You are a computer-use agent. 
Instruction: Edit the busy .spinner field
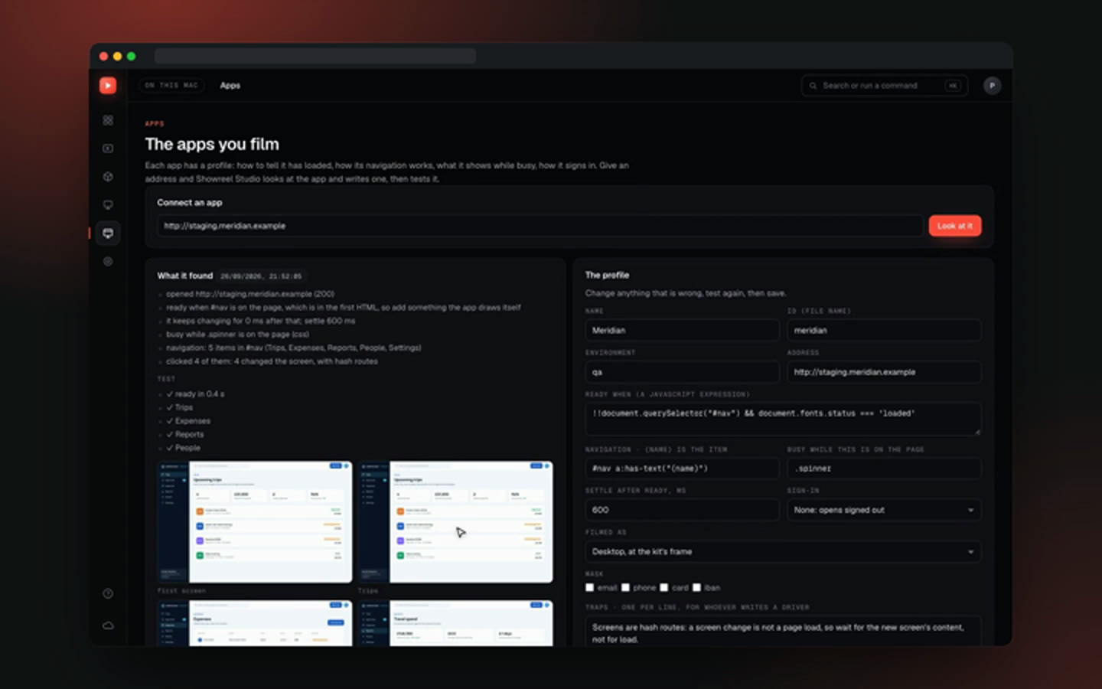click(884, 468)
